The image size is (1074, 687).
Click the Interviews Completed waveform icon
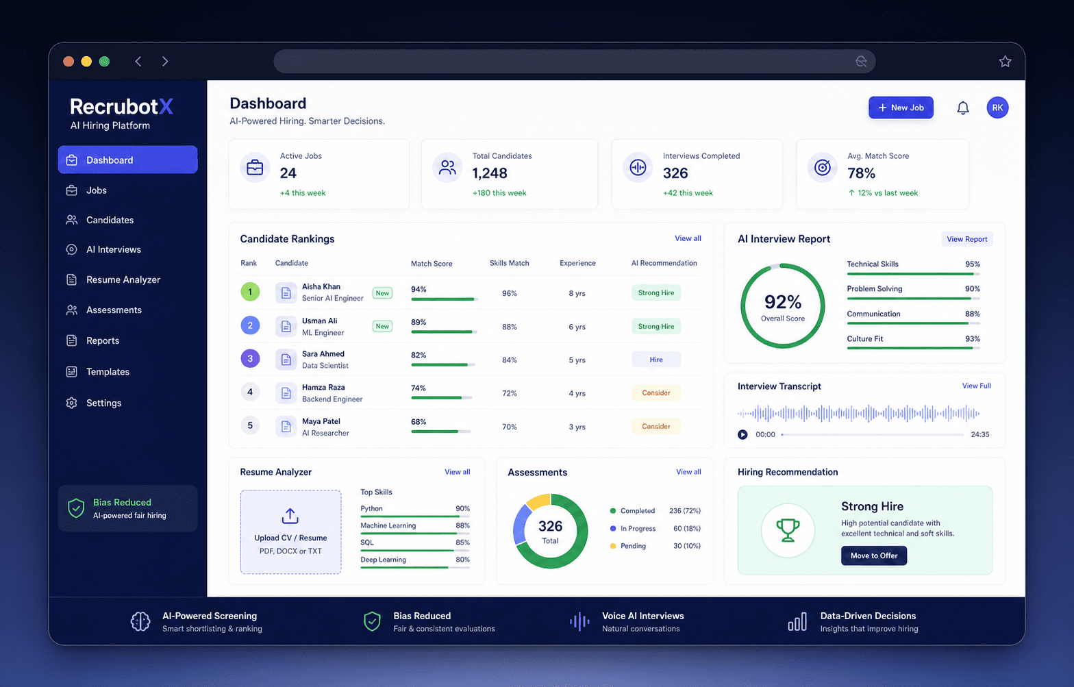point(638,167)
